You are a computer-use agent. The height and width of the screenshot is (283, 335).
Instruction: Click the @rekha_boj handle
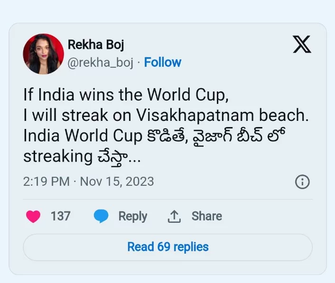pos(101,63)
